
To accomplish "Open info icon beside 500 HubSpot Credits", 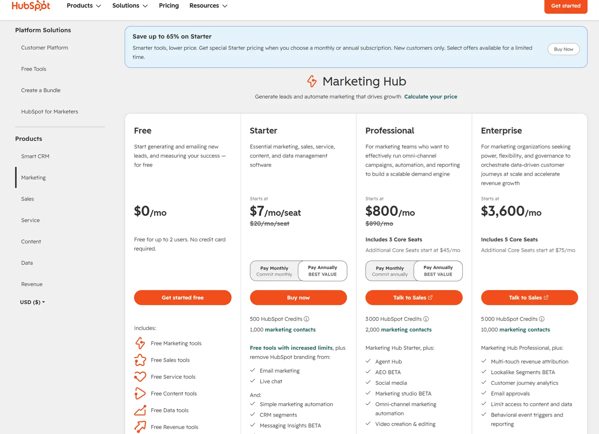I will 307,319.
